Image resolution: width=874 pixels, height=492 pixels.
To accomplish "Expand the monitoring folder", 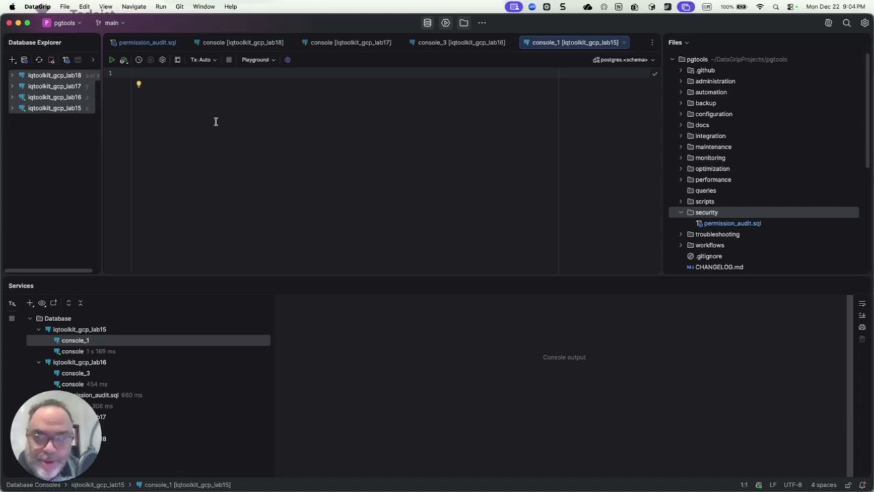I will point(681,158).
